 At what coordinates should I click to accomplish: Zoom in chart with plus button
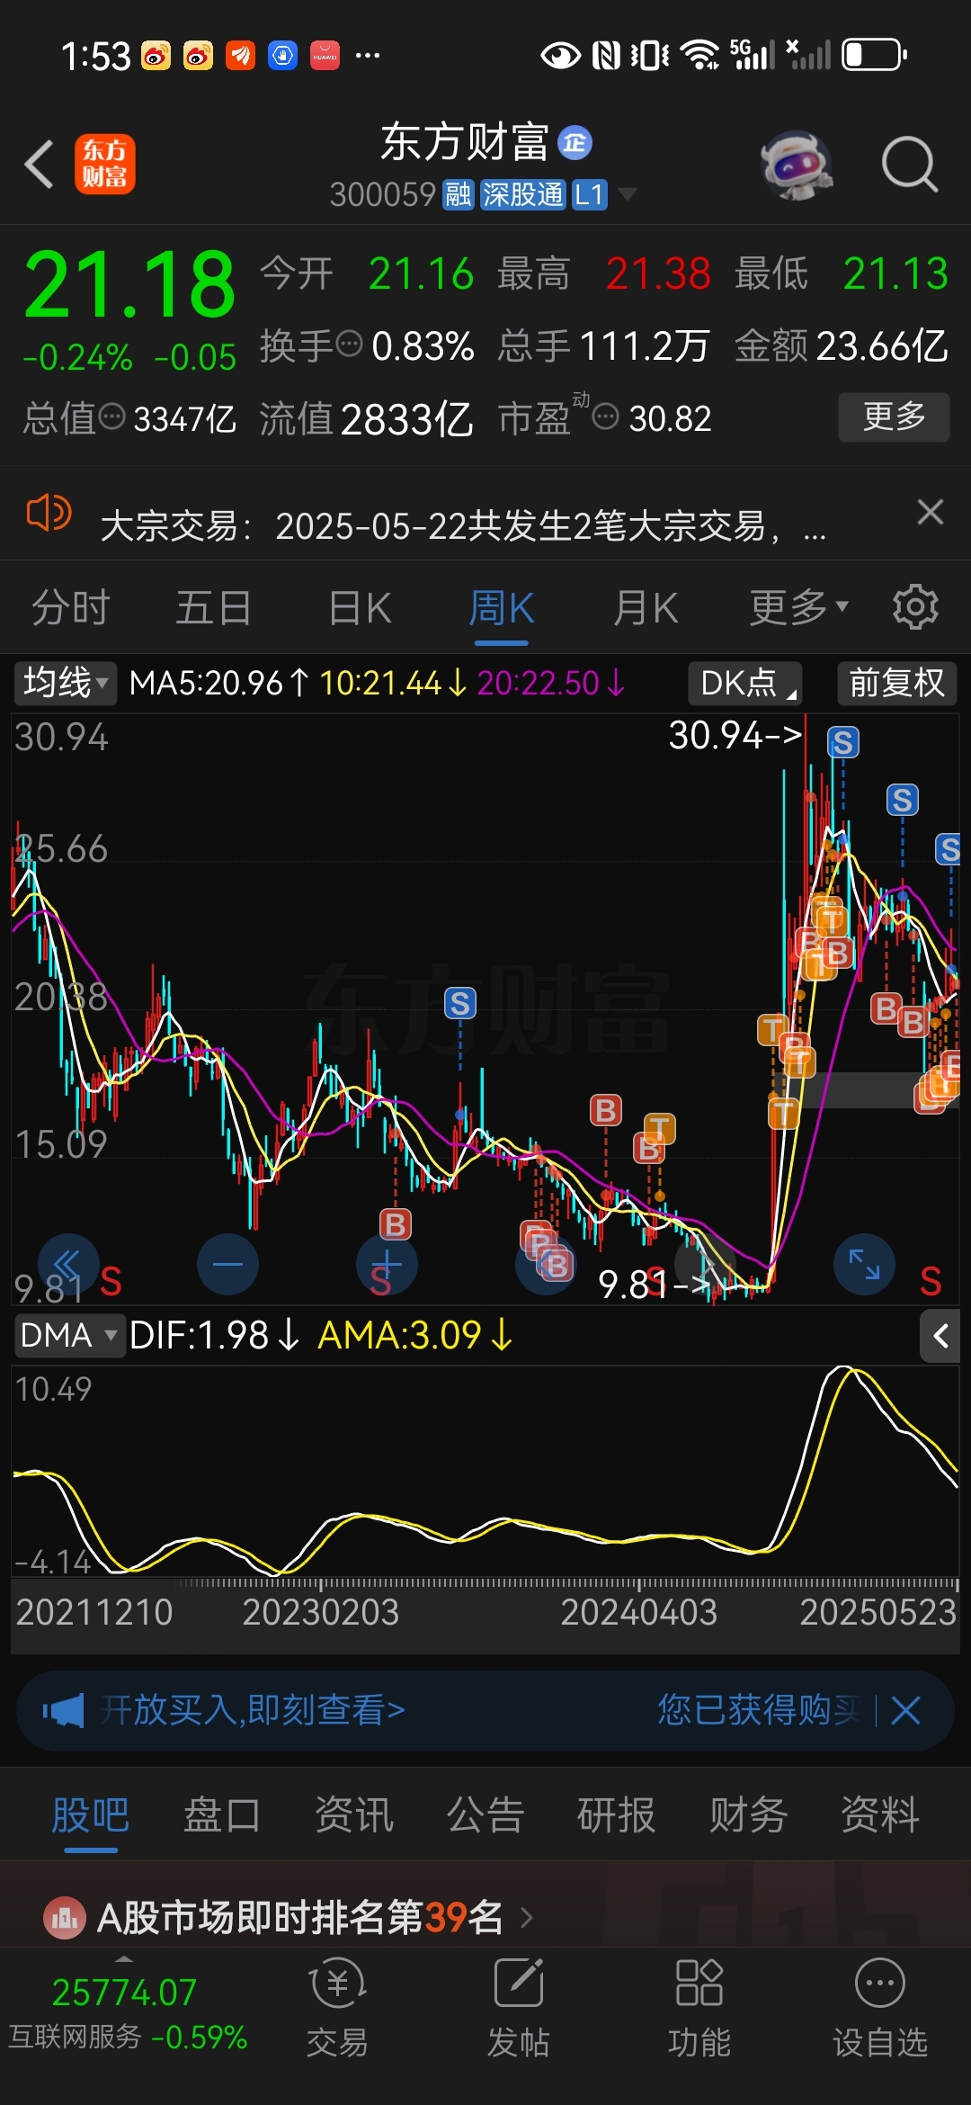tap(387, 1264)
